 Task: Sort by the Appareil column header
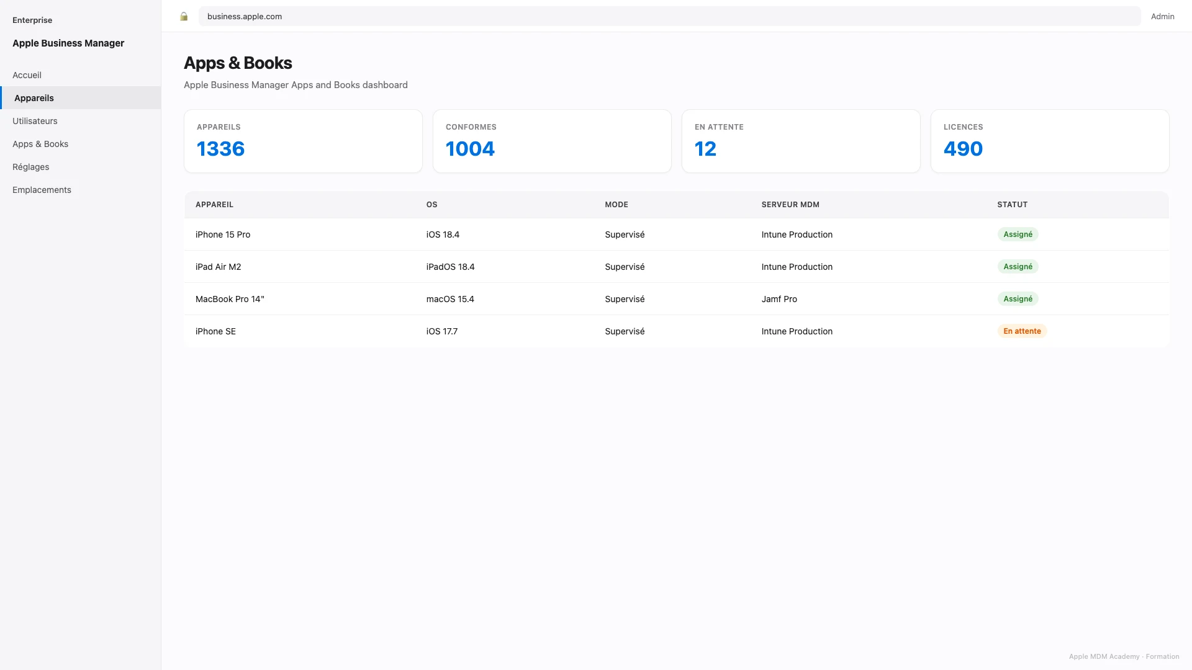click(x=214, y=205)
